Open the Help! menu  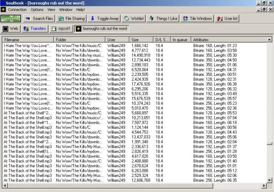[x=80, y=9]
